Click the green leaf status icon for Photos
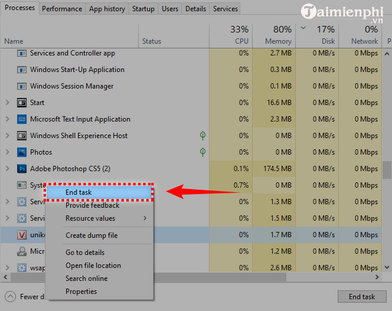Image resolution: width=392 pixels, height=311 pixels. pyautogui.click(x=202, y=152)
